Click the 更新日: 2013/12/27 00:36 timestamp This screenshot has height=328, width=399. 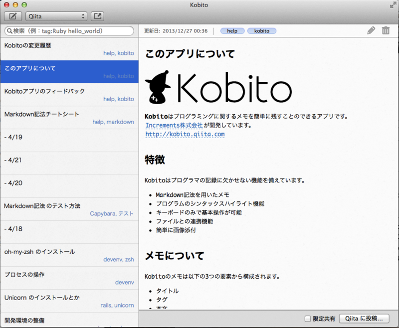pos(176,31)
